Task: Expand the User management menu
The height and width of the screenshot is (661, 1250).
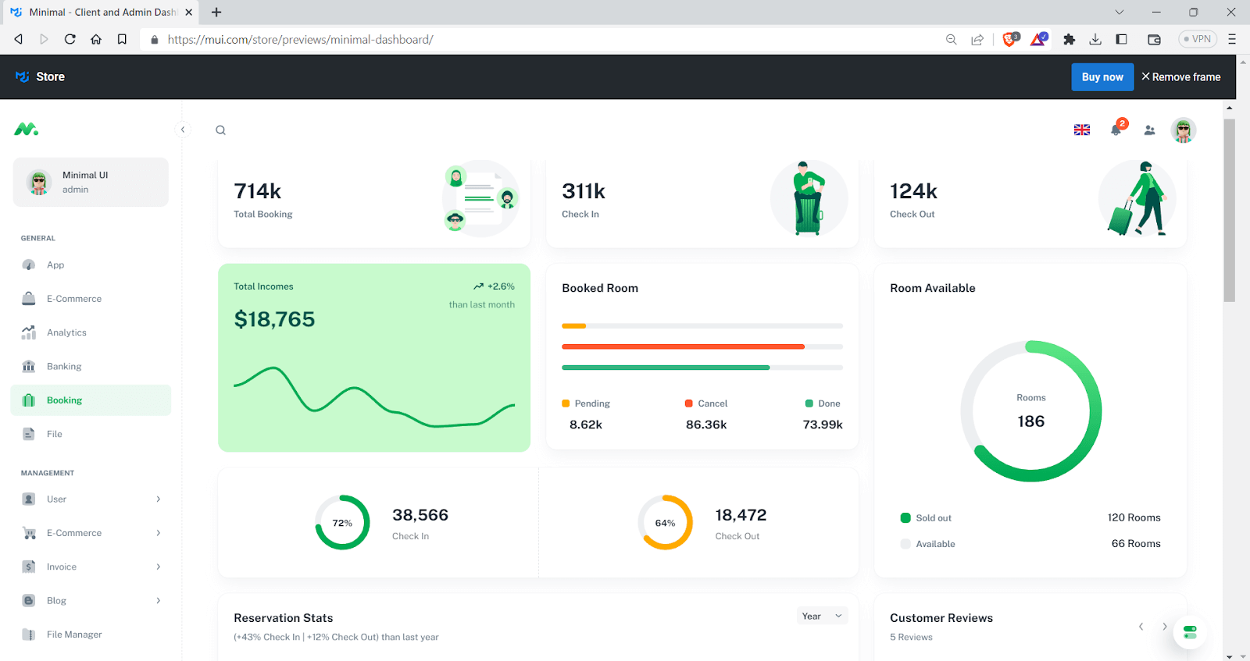Action: pyautogui.click(x=91, y=499)
